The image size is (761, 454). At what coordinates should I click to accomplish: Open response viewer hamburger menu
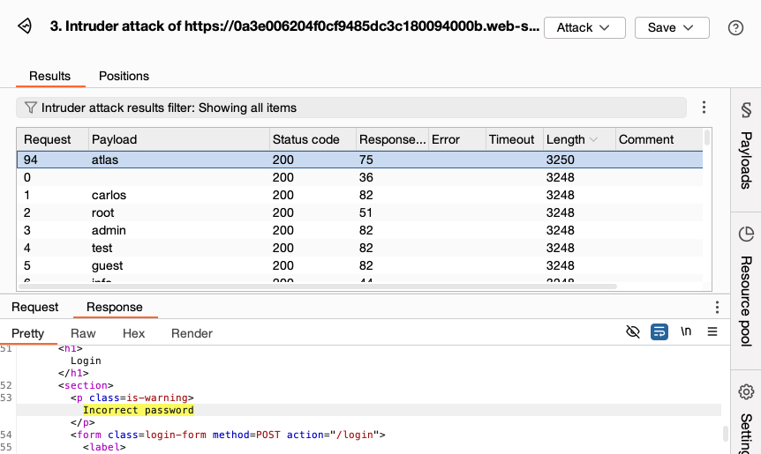pos(712,332)
